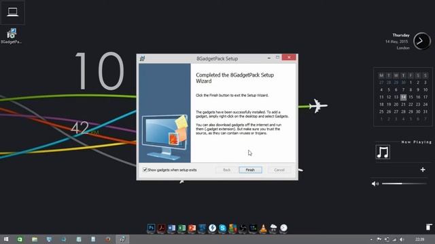Click the 8GadgetPack Setup title bar icon
The image size is (435, 244).
142,58
